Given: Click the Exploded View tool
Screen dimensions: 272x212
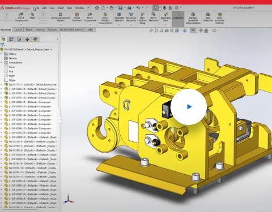Looking at the screenshot, I should pos(165,17).
